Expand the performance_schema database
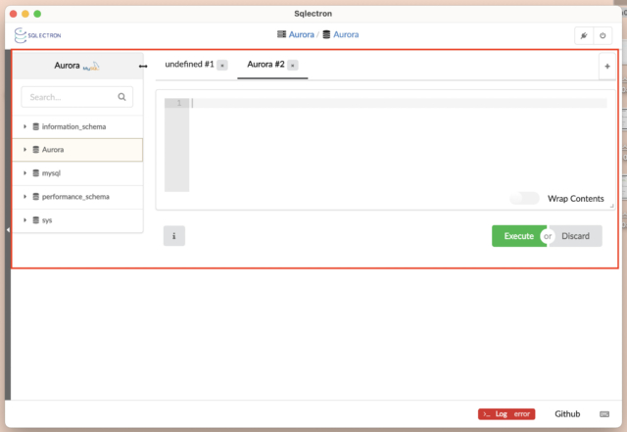The height and width of the screenshot is (432, 627). coord(24,197)
